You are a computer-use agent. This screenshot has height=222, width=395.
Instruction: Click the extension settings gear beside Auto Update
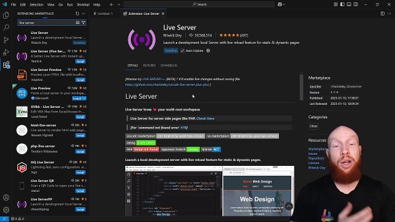[208, 51]
